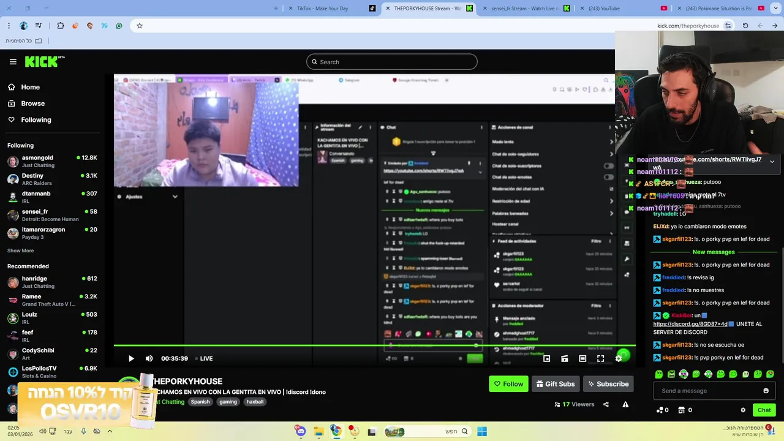Report the stream with warning icon
The image size is (784, 441).
coord(625,404)
